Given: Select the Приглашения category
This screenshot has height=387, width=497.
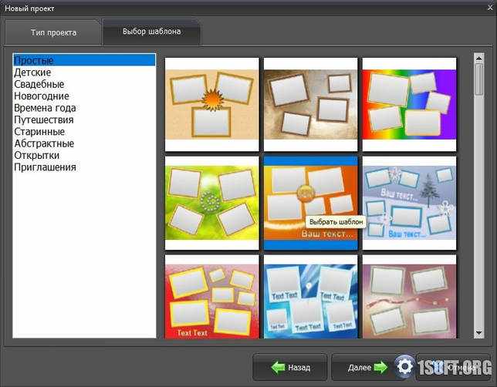Looking at the screenshot, I should pyautogui.click(x=45, y=167).
